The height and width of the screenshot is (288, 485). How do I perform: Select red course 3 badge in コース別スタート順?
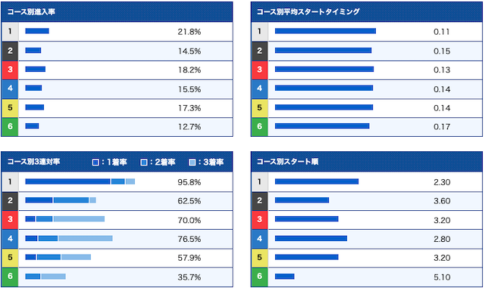(x=259, y=220)
